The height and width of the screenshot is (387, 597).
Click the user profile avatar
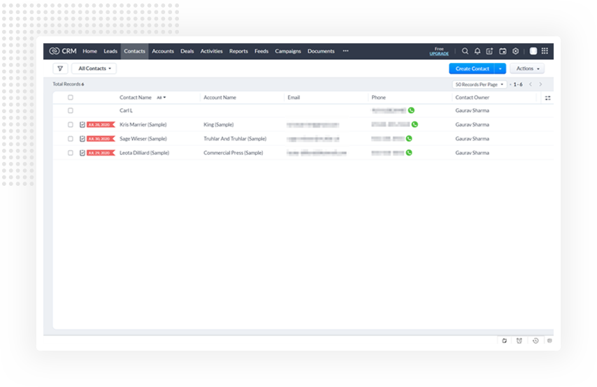click(x=533, y=51)
